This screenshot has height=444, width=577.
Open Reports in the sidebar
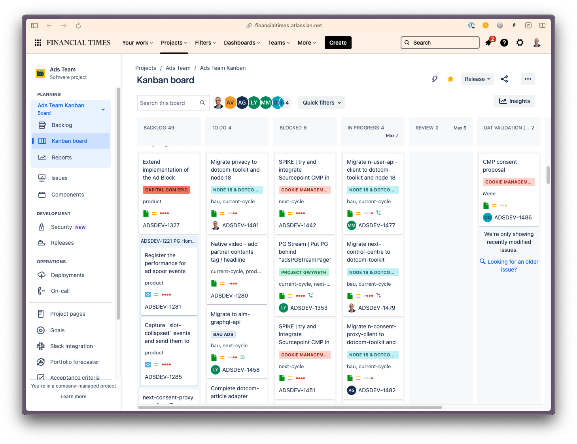coord(71,157)
